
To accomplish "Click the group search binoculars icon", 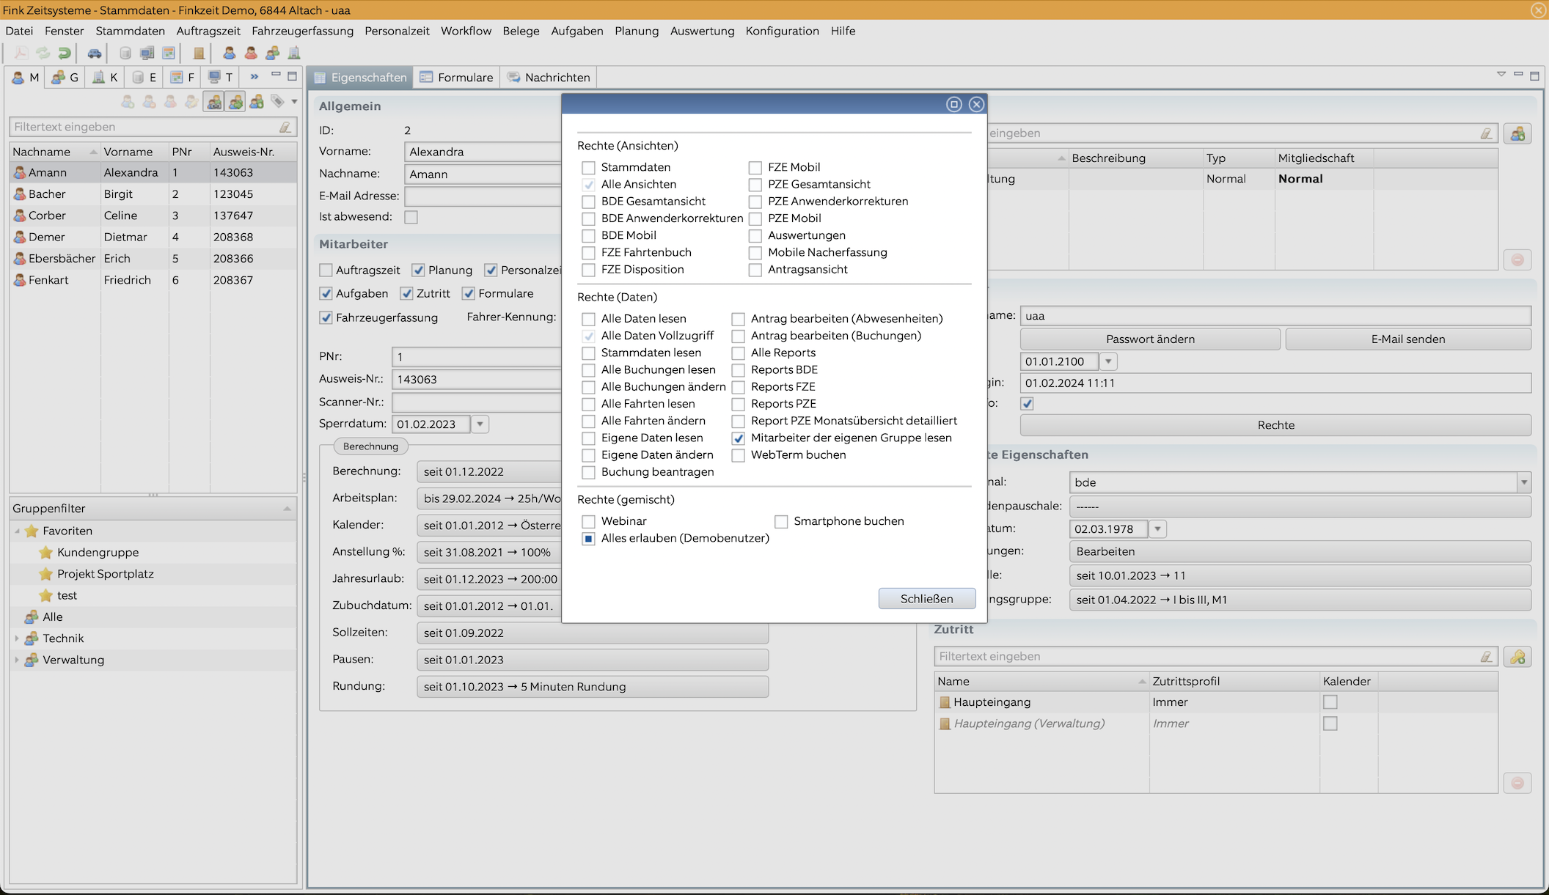I will pos(214,102).
